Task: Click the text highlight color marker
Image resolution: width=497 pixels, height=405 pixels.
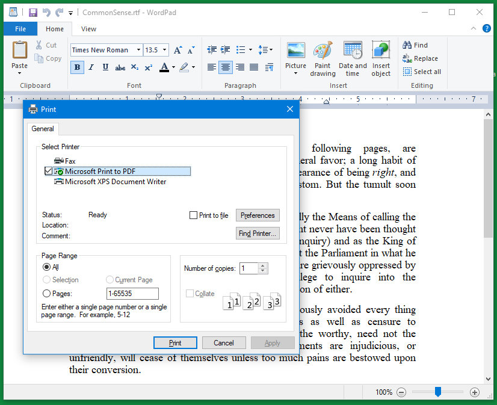Action: tap(184, 67)
